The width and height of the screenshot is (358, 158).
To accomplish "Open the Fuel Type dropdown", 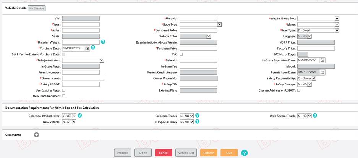I will 318,30.
